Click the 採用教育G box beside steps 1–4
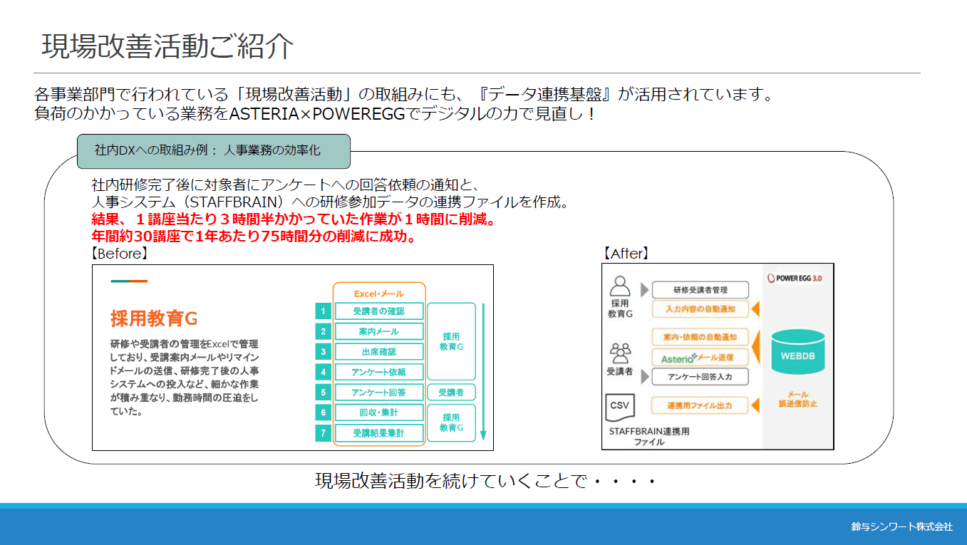967x545 pixels. point(451,341)
